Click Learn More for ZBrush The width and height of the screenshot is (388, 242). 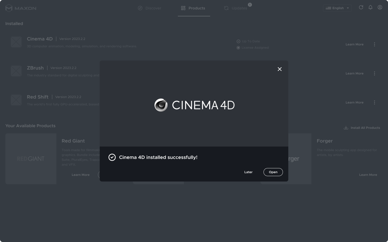tap(355, 73)
